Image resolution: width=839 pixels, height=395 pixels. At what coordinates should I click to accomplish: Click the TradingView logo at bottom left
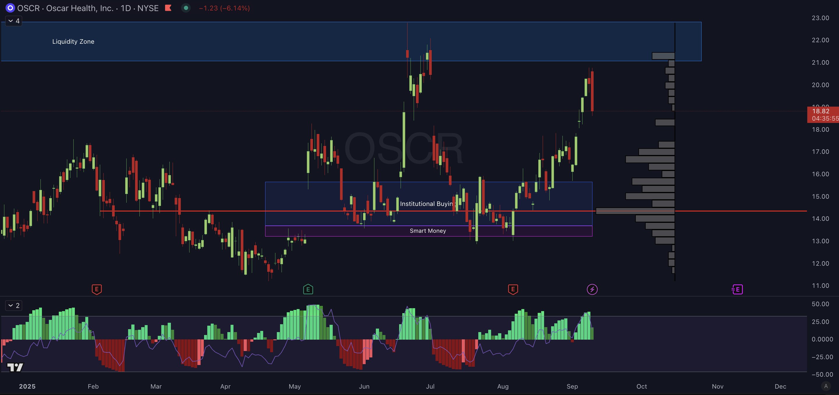(x=15, y=367)
